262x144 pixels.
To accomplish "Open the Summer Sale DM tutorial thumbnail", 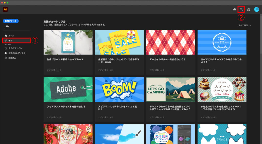I will tap(119, 42).
